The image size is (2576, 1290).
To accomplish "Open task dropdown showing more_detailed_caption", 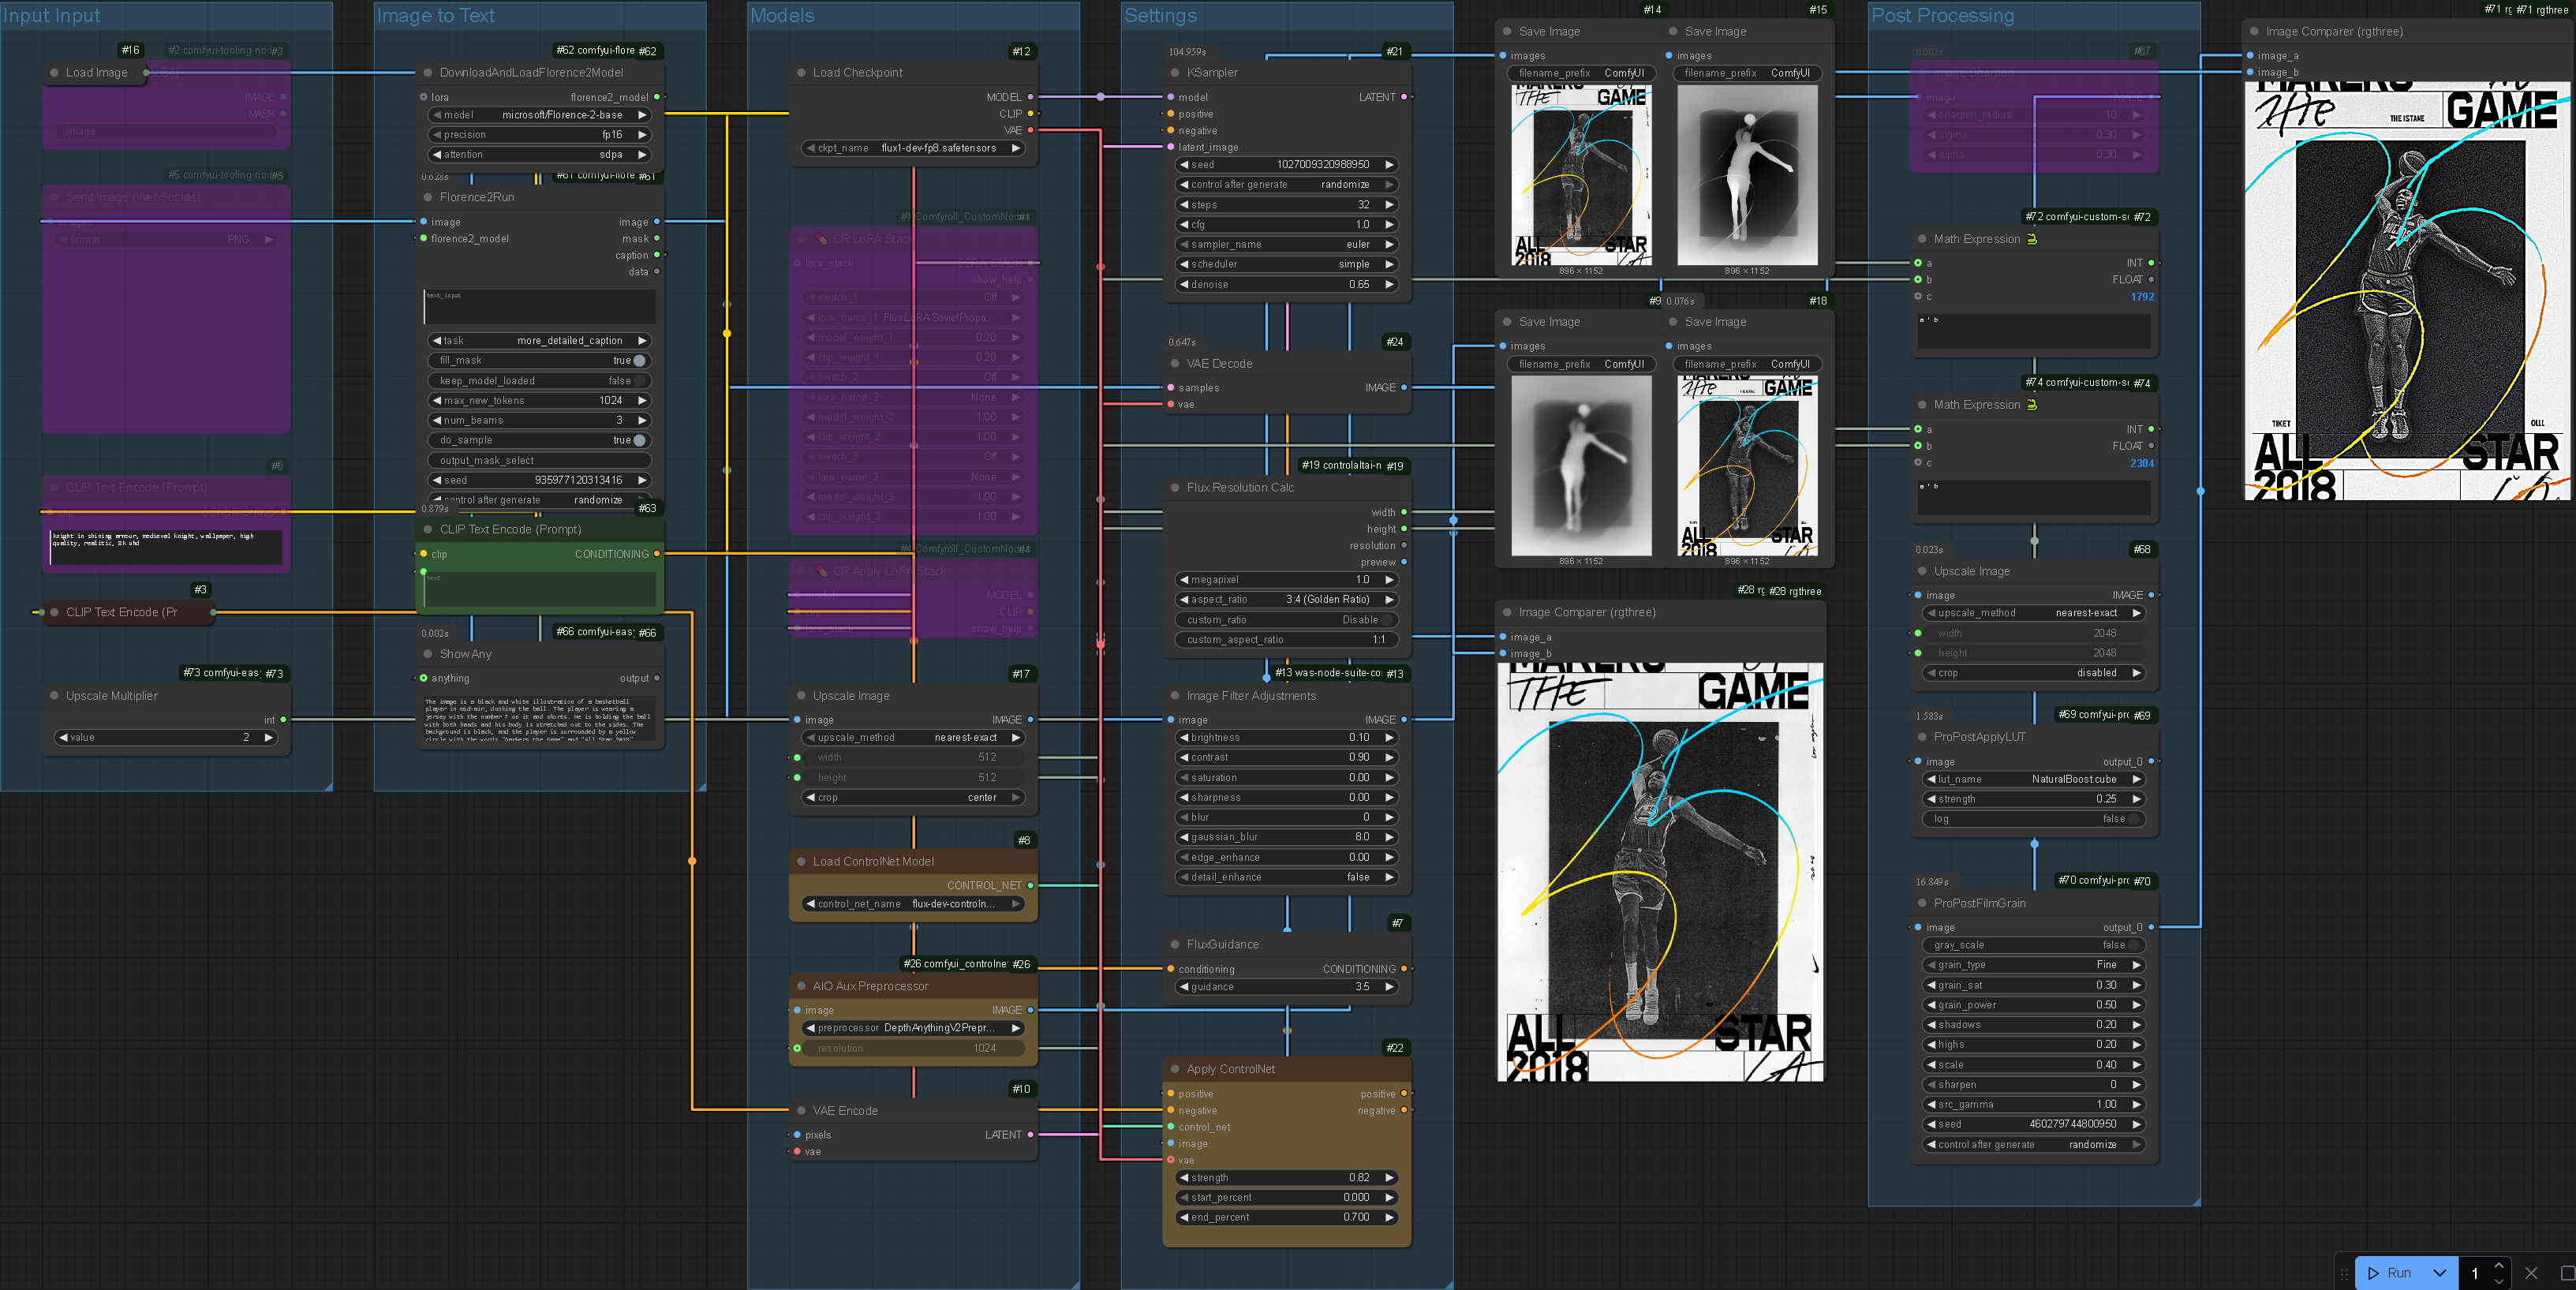I will click(x=540, y=341).
